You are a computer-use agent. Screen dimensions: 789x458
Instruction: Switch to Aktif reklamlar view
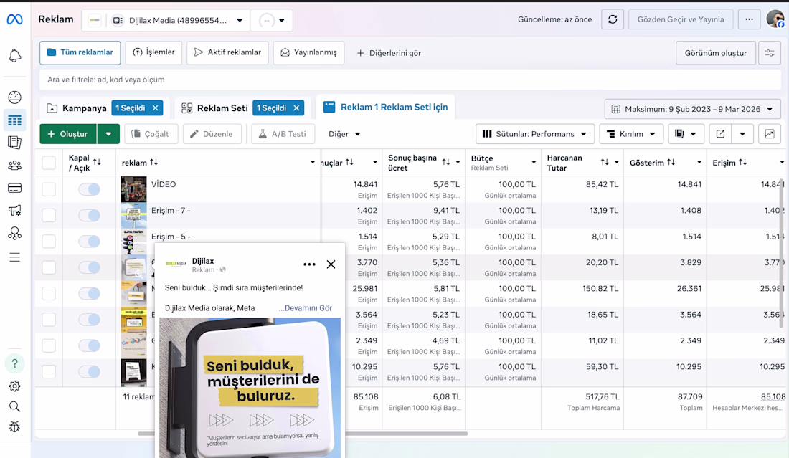[x=227, y=53]
